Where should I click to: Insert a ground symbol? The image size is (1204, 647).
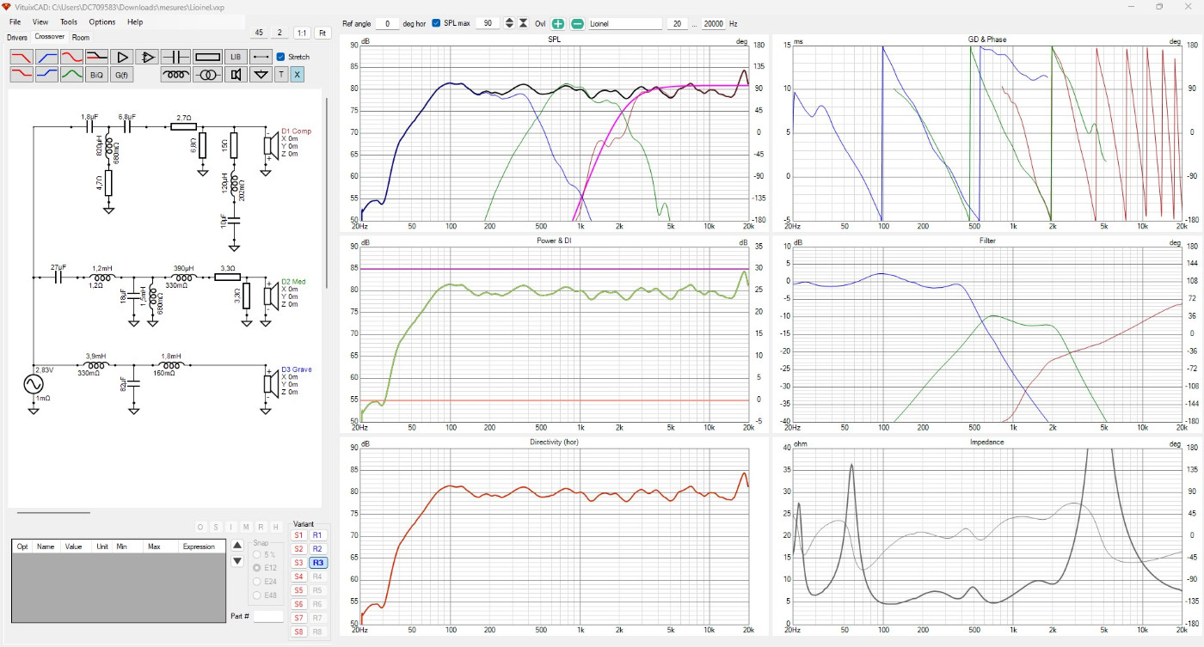(261, 75)
